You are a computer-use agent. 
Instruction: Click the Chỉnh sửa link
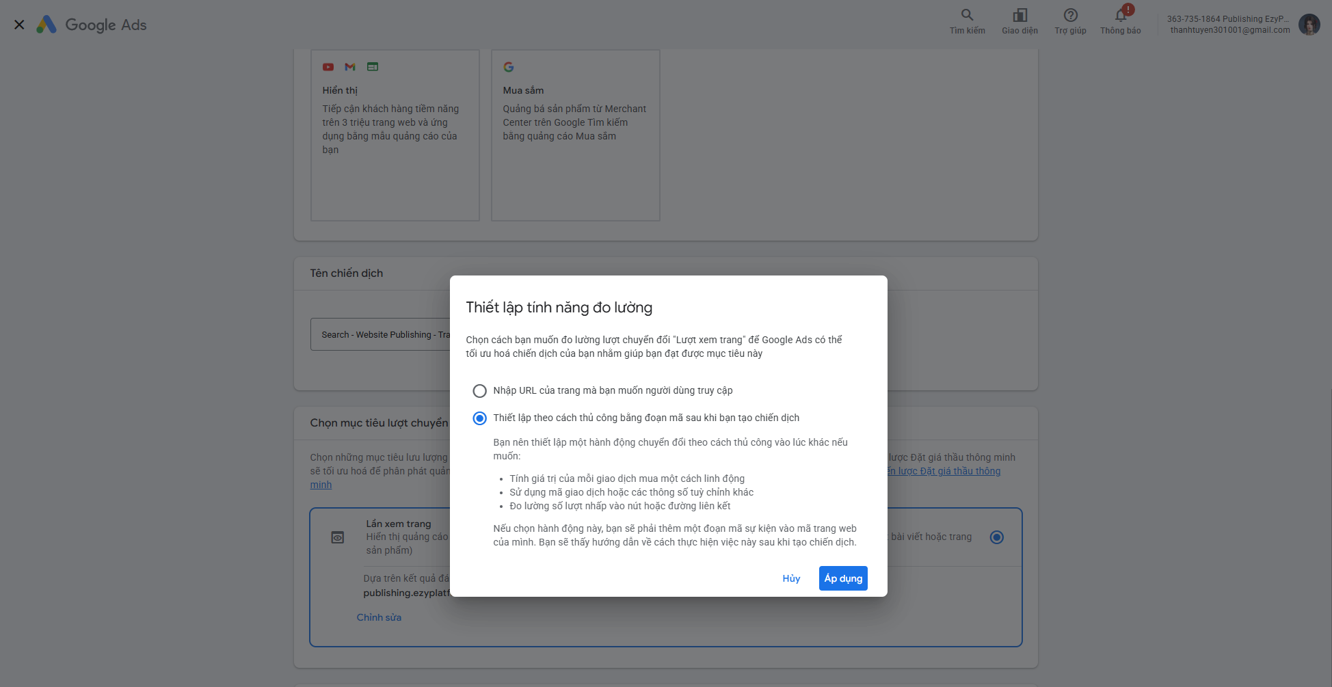379,617
